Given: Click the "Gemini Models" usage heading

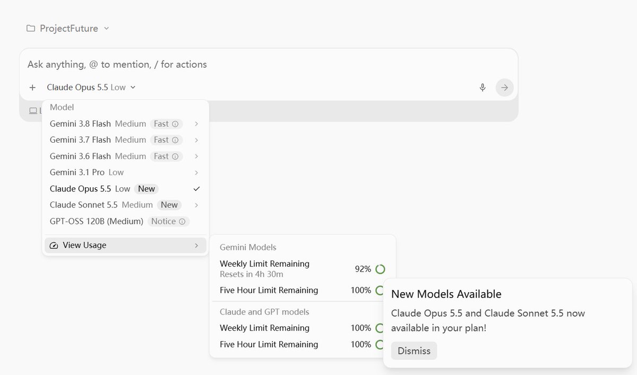Looking at the screenshot, I should [248, 247].
